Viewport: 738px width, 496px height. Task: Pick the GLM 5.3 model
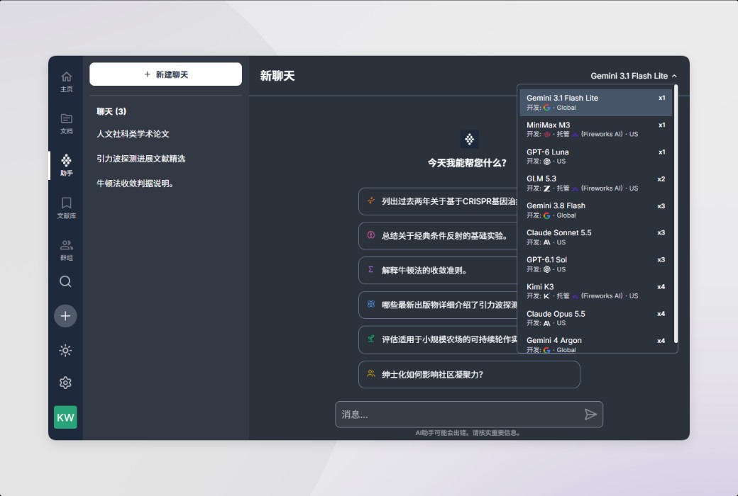(x=595, y=184)
